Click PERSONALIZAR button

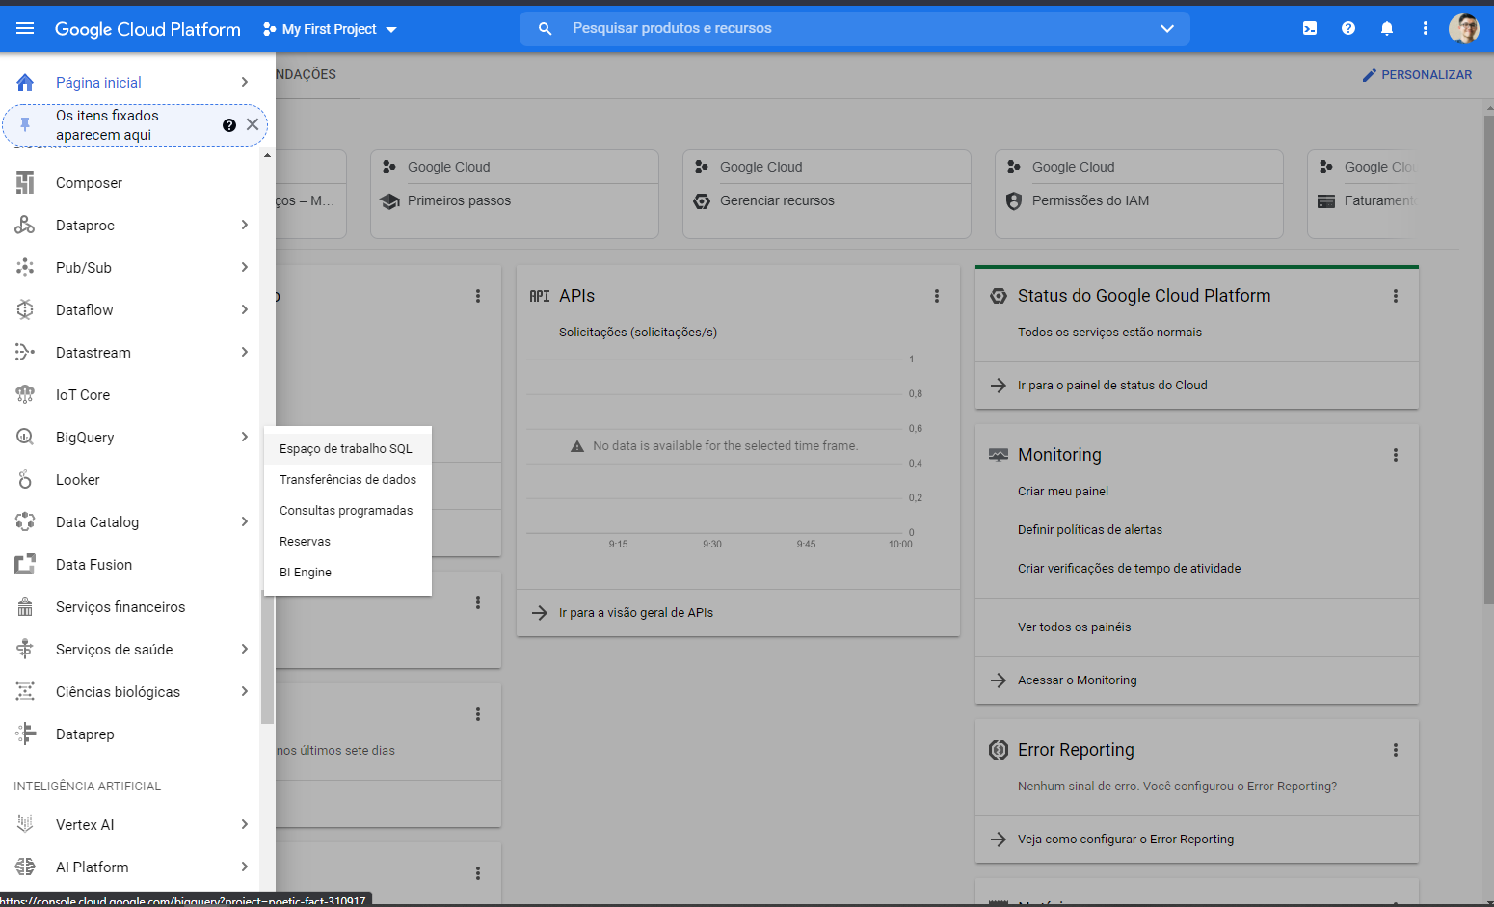1417,75
